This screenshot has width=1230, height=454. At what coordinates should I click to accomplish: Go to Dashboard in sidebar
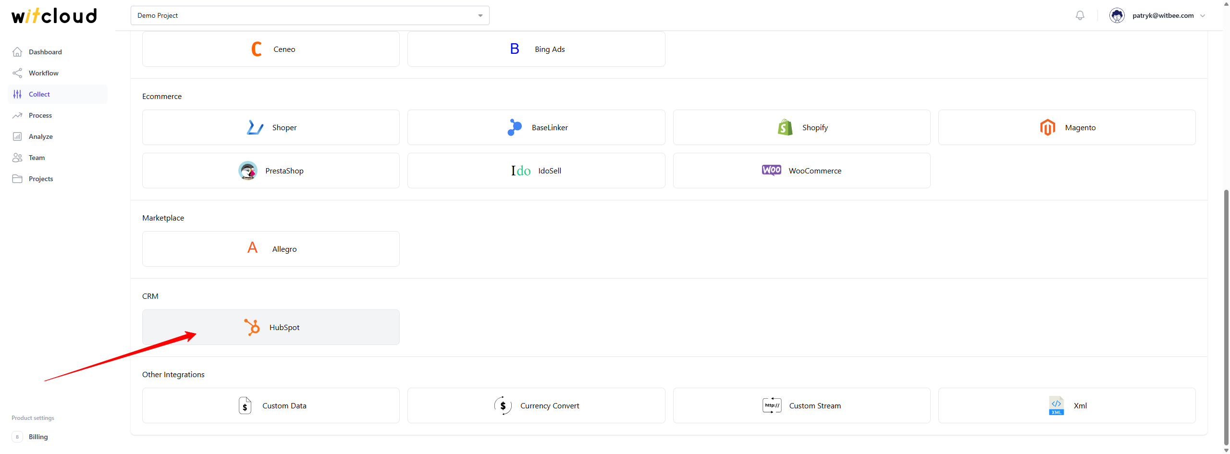(58, 52)
